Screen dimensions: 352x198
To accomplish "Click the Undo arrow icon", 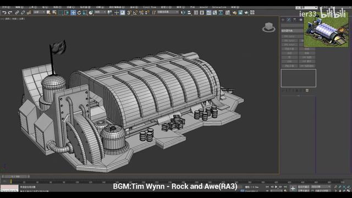I will (x=4, y=13).
